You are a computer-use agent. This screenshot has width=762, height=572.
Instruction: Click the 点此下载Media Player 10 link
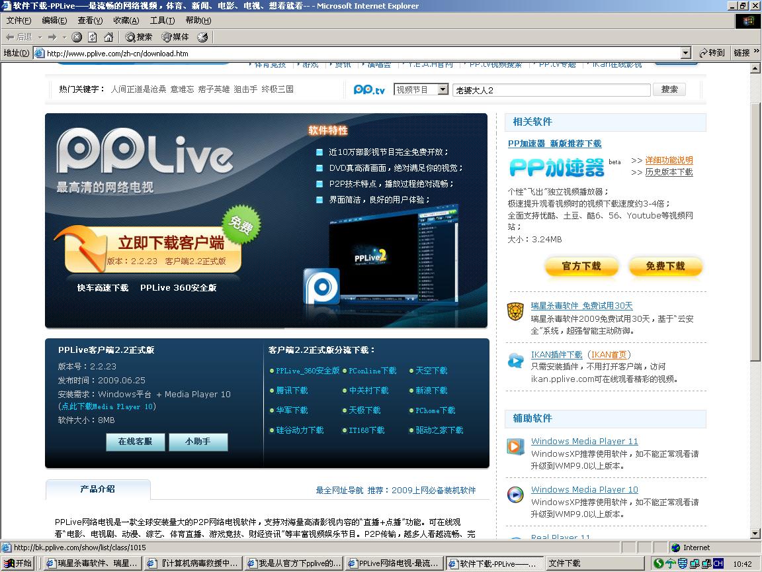[x=107, y=406]
